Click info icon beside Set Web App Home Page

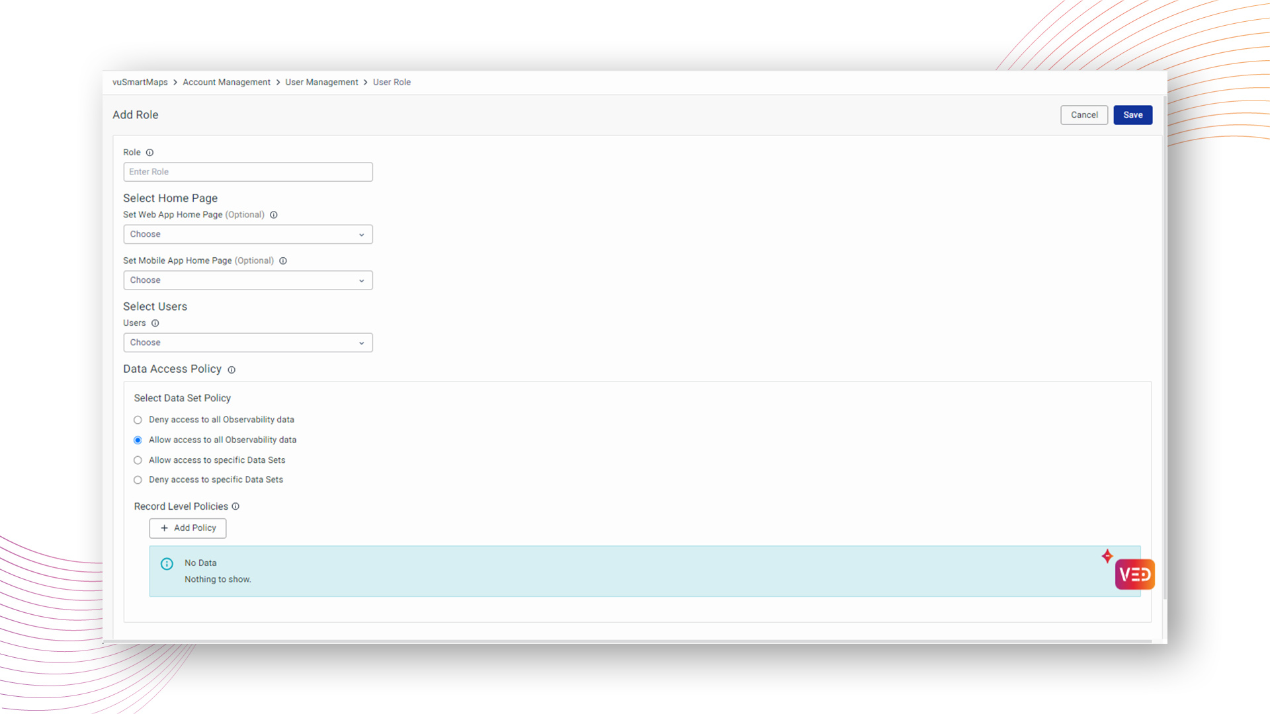coord(273,215)
